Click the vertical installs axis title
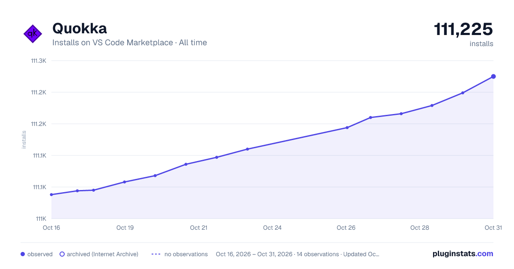The height and width of the screenshot is (269, 514). click(x=24, y=140)
